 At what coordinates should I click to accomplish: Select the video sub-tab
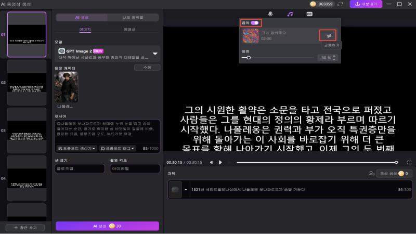tap(129, 30)
